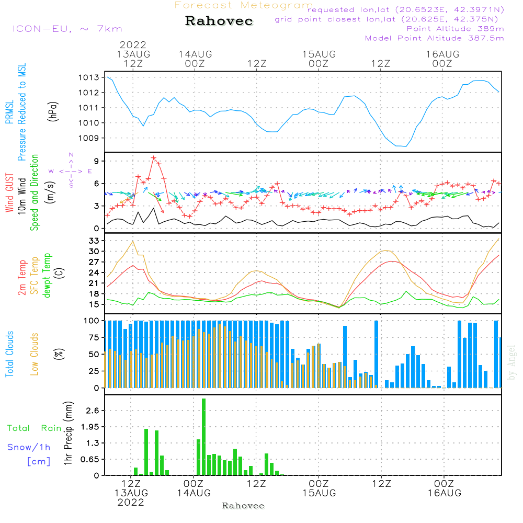Select requested lon,lat (20.6523E, 42.3971N) text
Viewport: 523px width, 523px height.
[406, 9]
